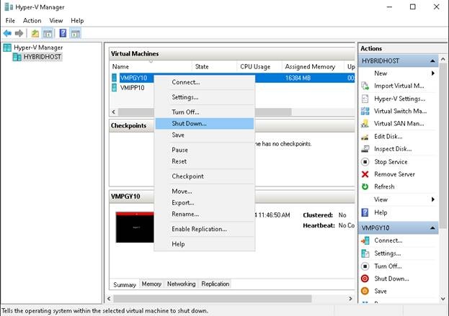Click the Forward arrow toolbar icon

tap(19, 33)
